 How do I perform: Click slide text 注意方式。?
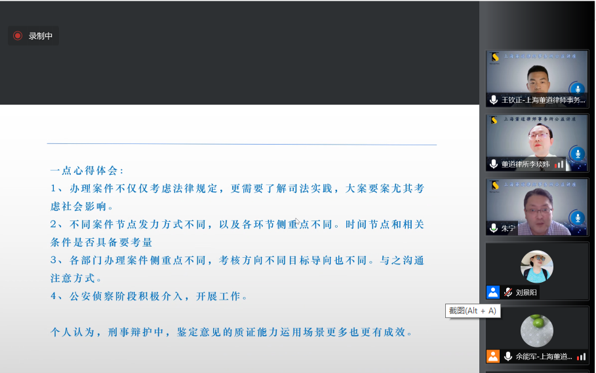tap(77, 279)
